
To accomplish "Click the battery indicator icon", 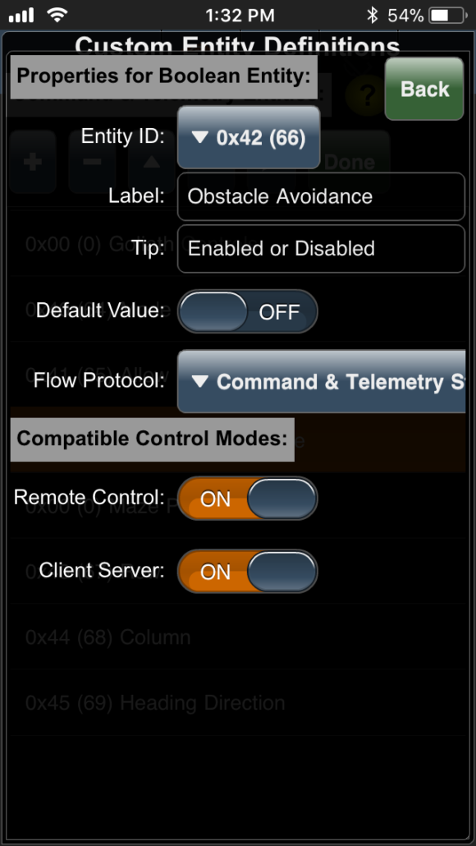I will (x=449, y=16).
